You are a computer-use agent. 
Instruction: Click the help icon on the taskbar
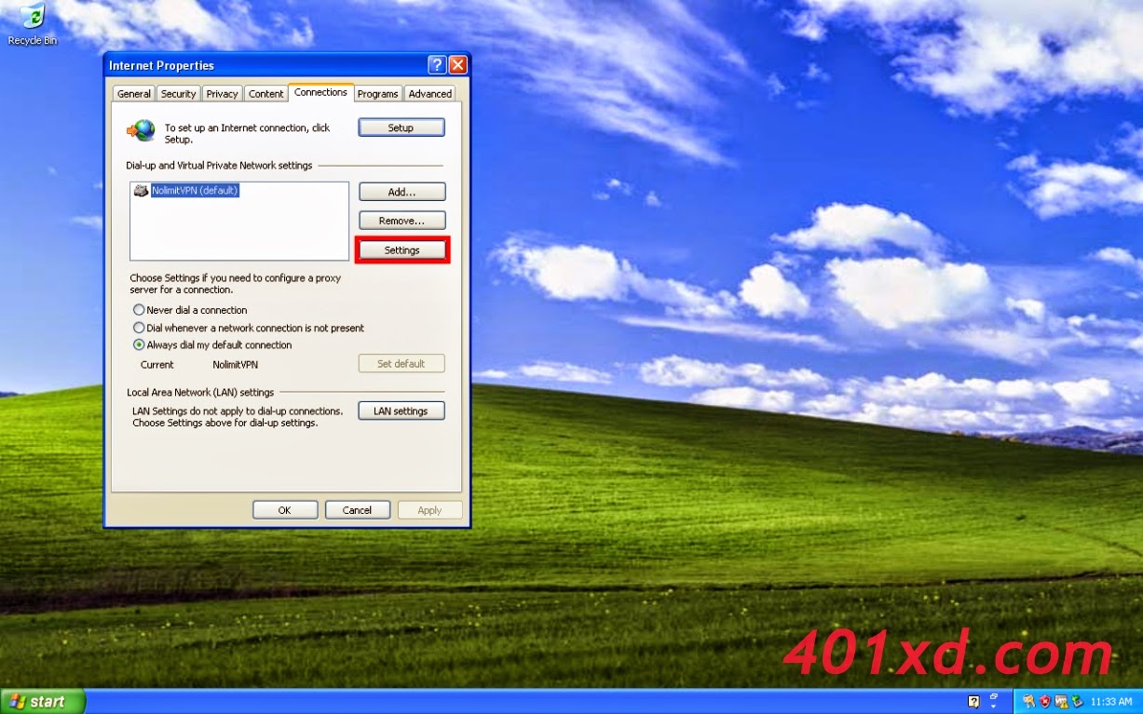click(973, 701)
